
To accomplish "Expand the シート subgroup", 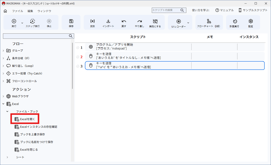I will click(x=7, y=157).
